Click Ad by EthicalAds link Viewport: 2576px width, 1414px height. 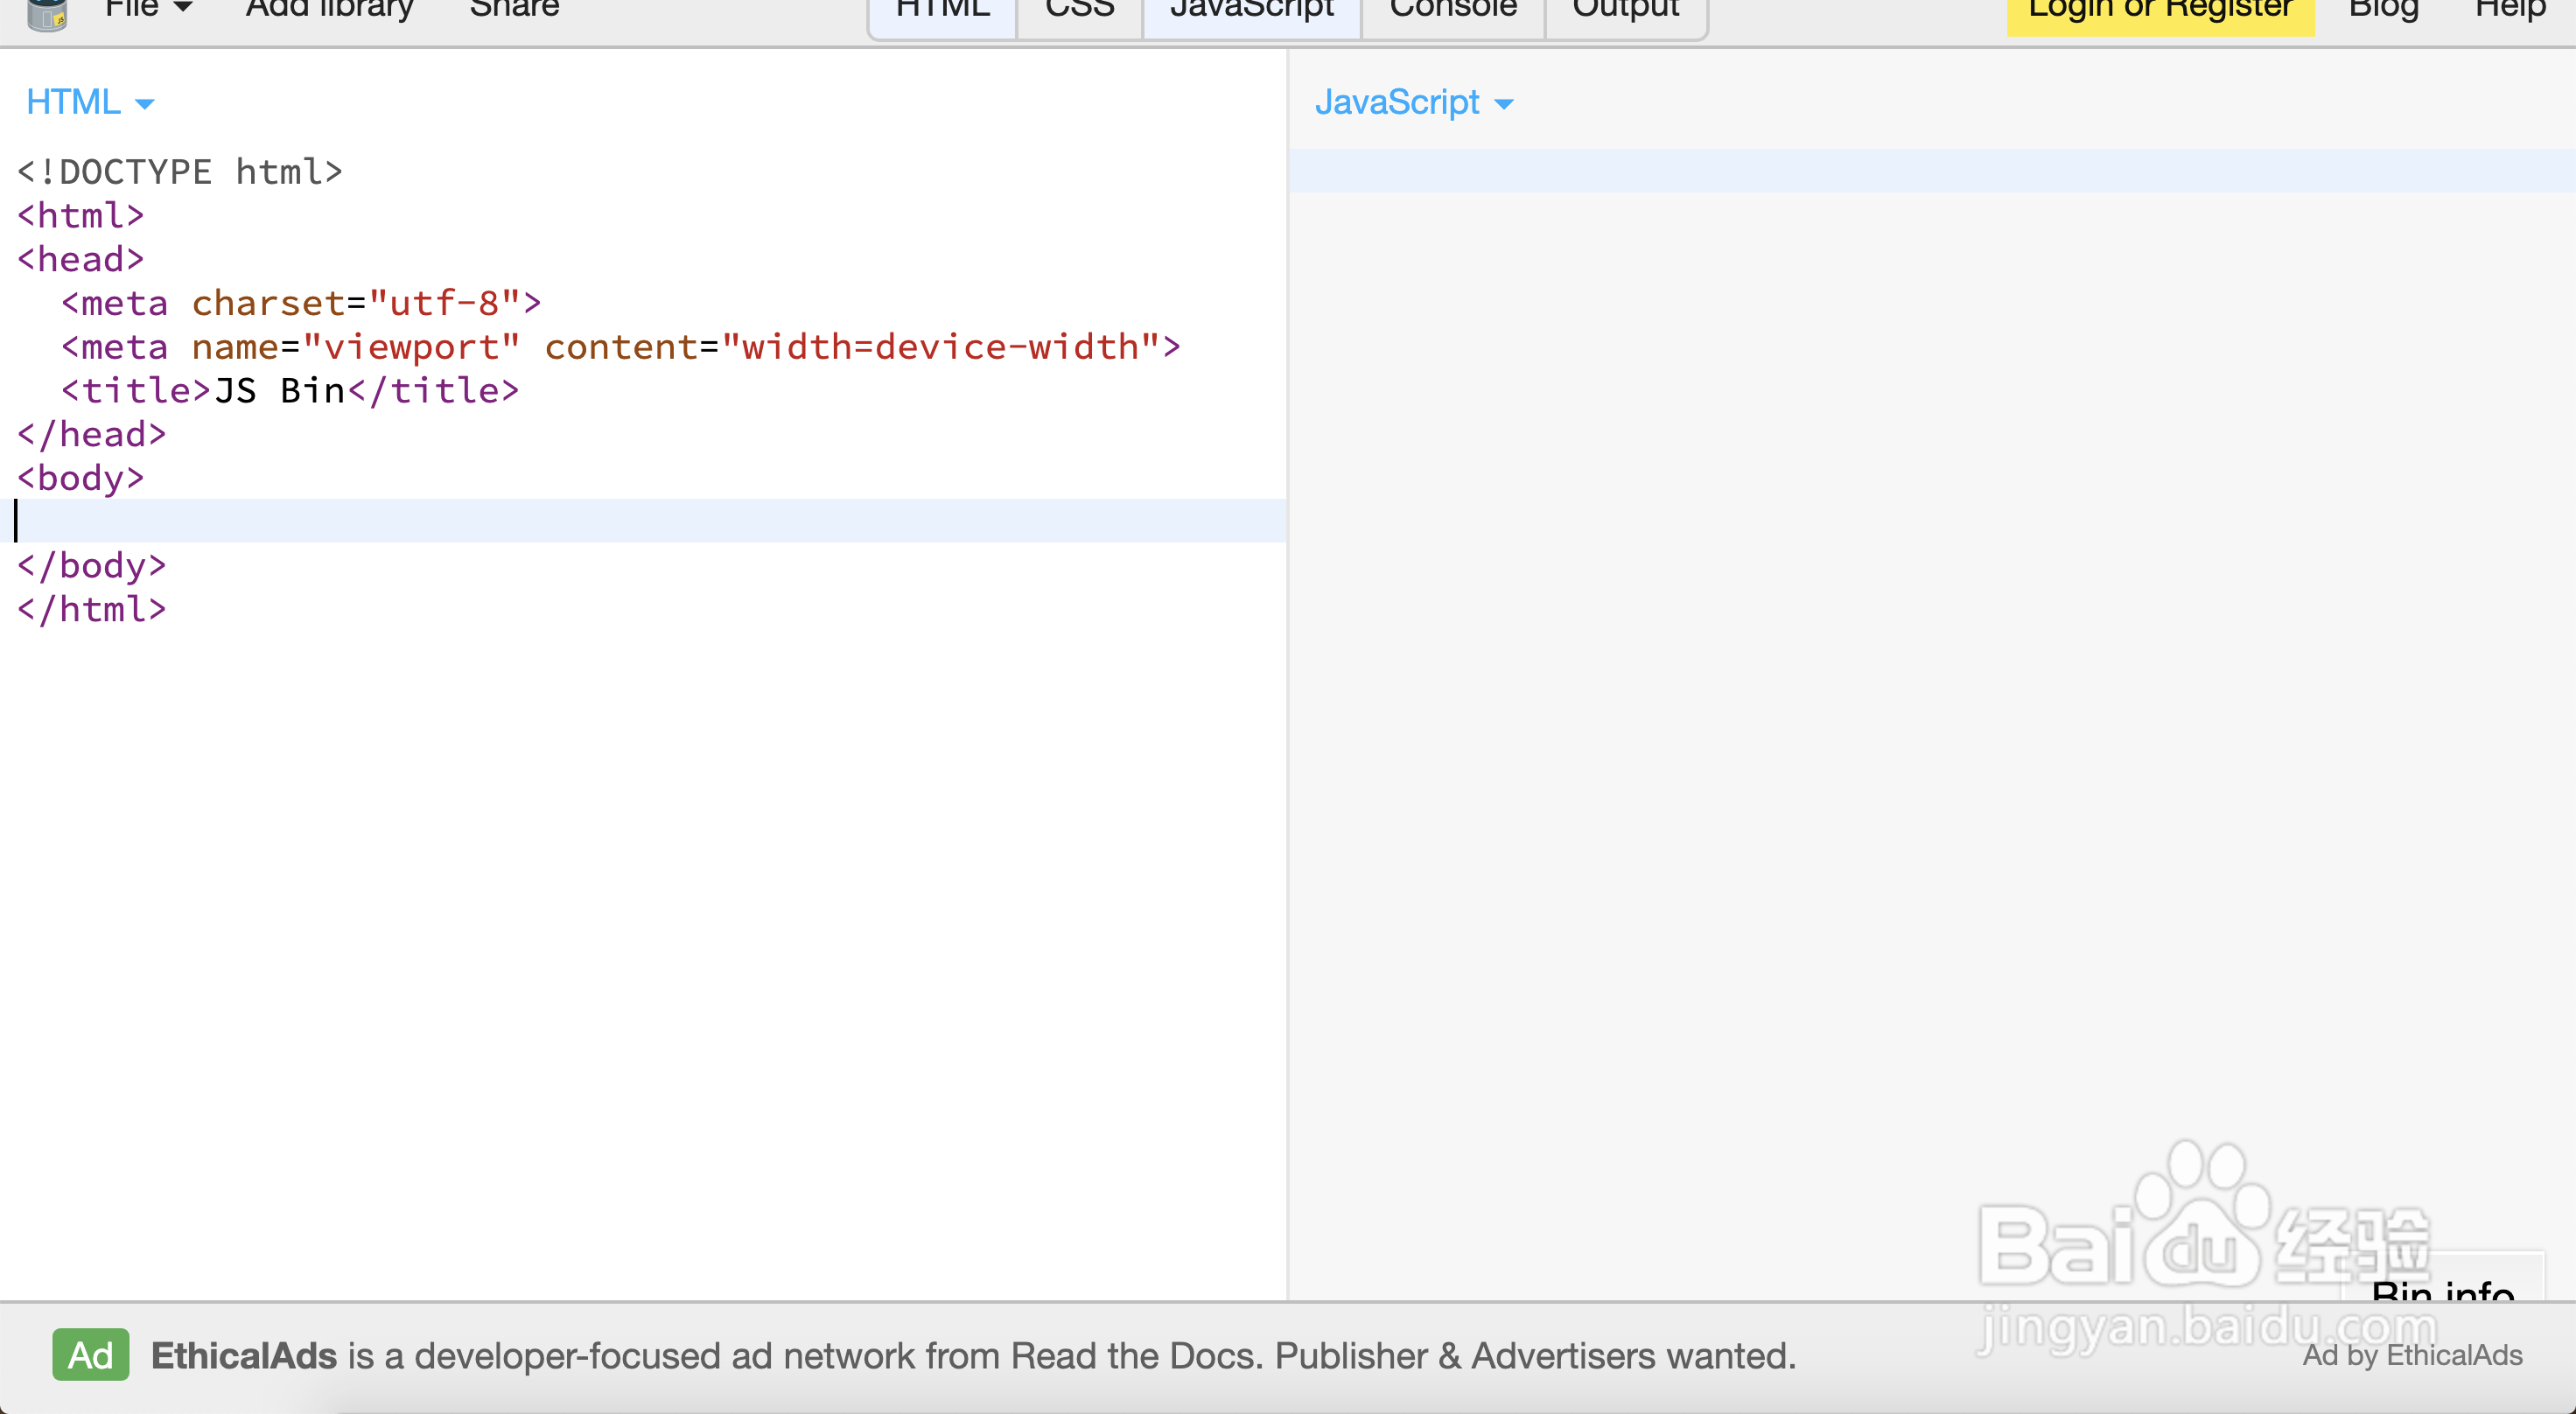point(2412,1355)
